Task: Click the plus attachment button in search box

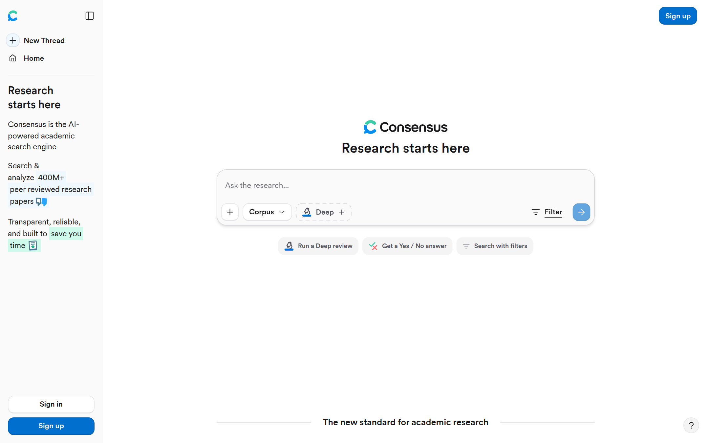Action: pyautogui.click(x=230, y=212)
